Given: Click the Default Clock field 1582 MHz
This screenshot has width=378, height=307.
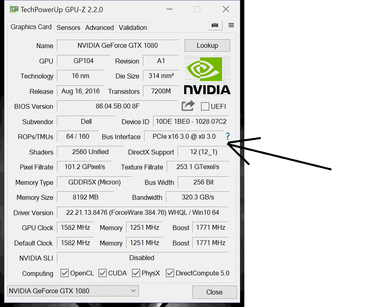Looking at the screenshot, I should pos(75,243).
